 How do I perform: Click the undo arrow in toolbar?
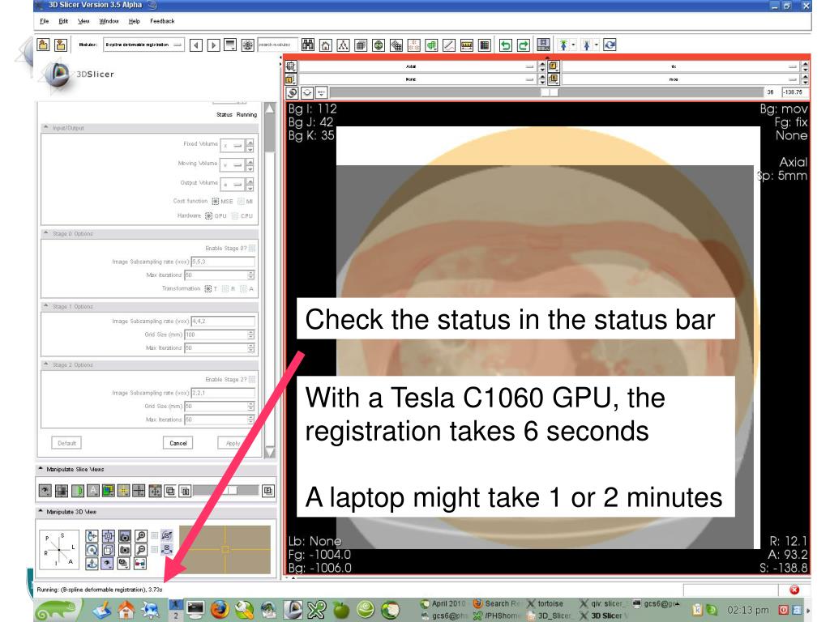pyautogui.click(x=506, y=45)
